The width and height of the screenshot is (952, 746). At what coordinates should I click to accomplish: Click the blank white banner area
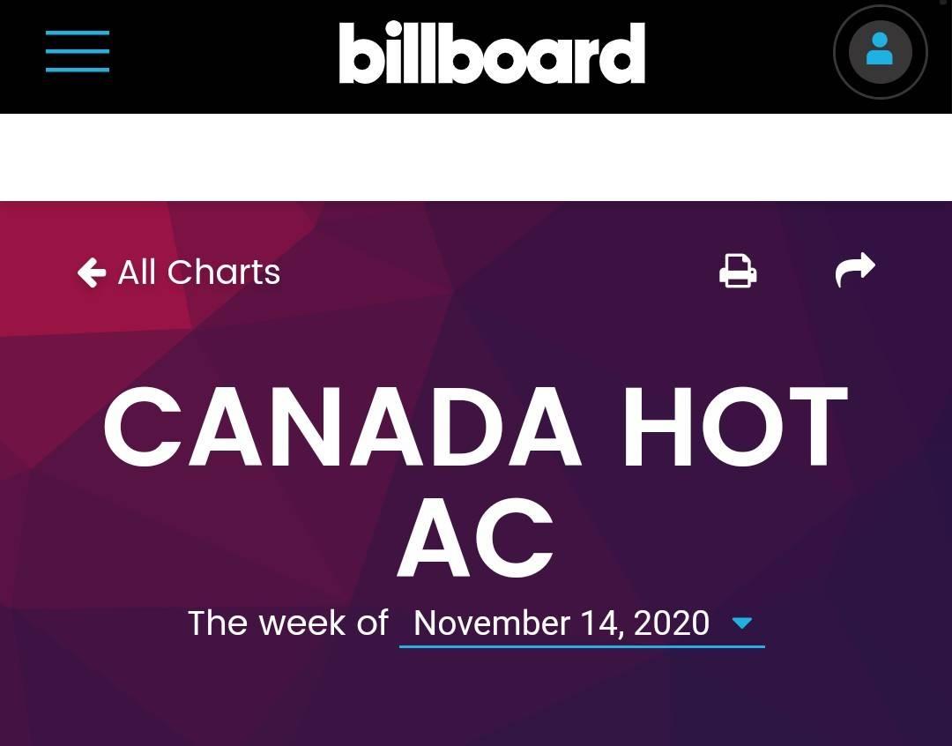pyautogui.click(x=476, y=157)
